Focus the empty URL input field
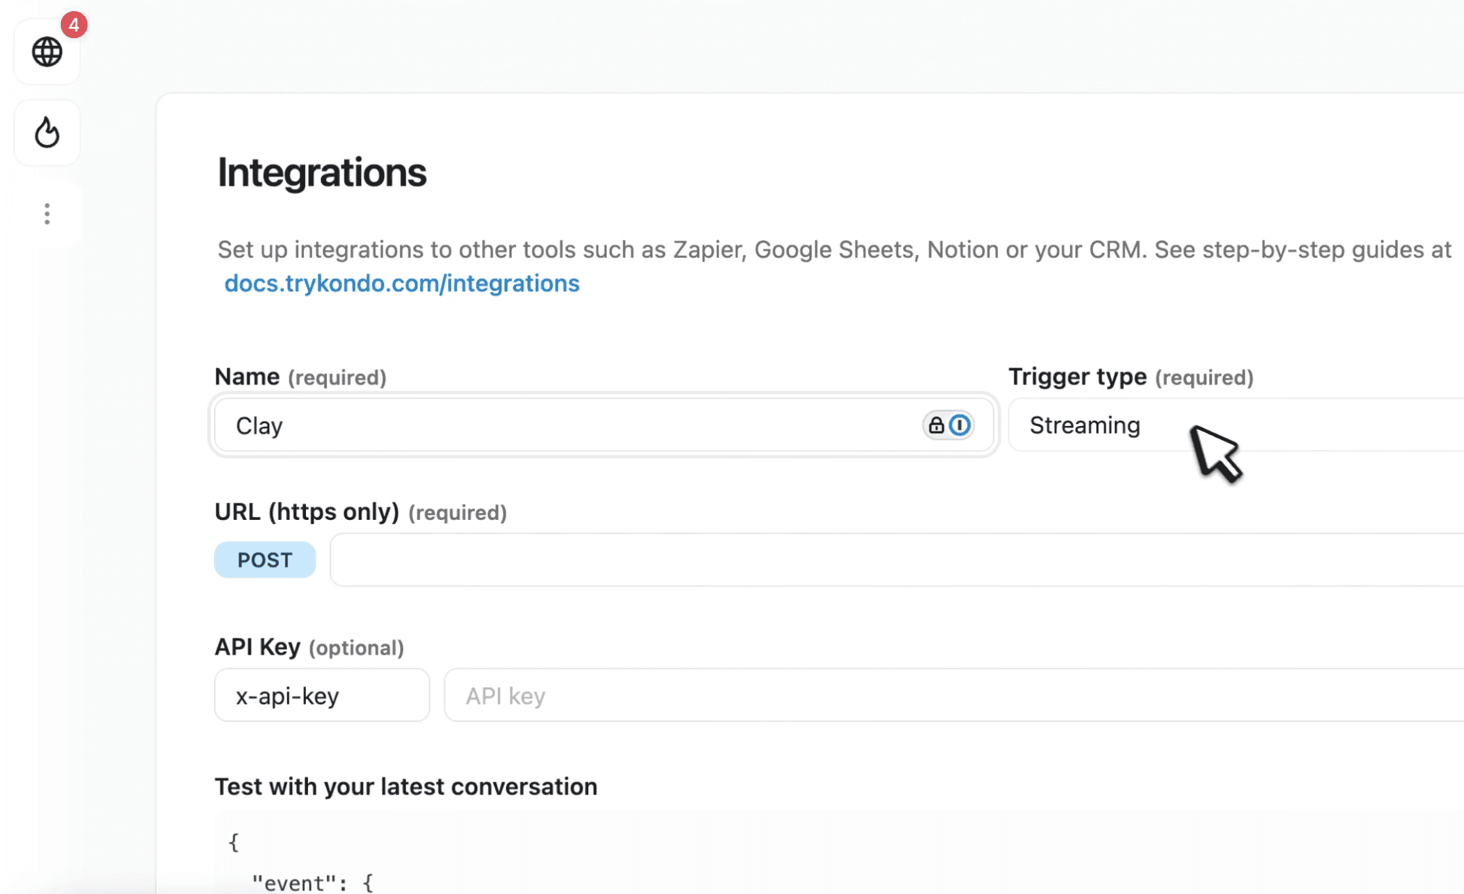 (893, 560)
